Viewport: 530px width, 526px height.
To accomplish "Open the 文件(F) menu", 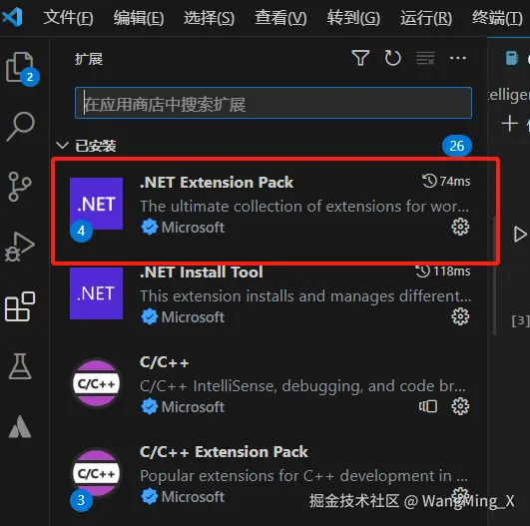I will [68, 18].
